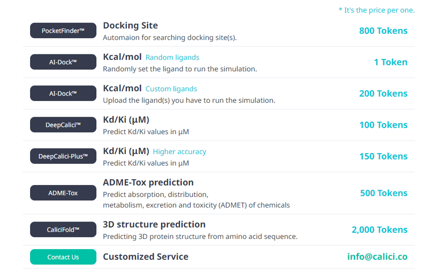This screenshot has width=441, height=275.
Task: Open the DeepCalici™ service button
Action: click(63, 125)
